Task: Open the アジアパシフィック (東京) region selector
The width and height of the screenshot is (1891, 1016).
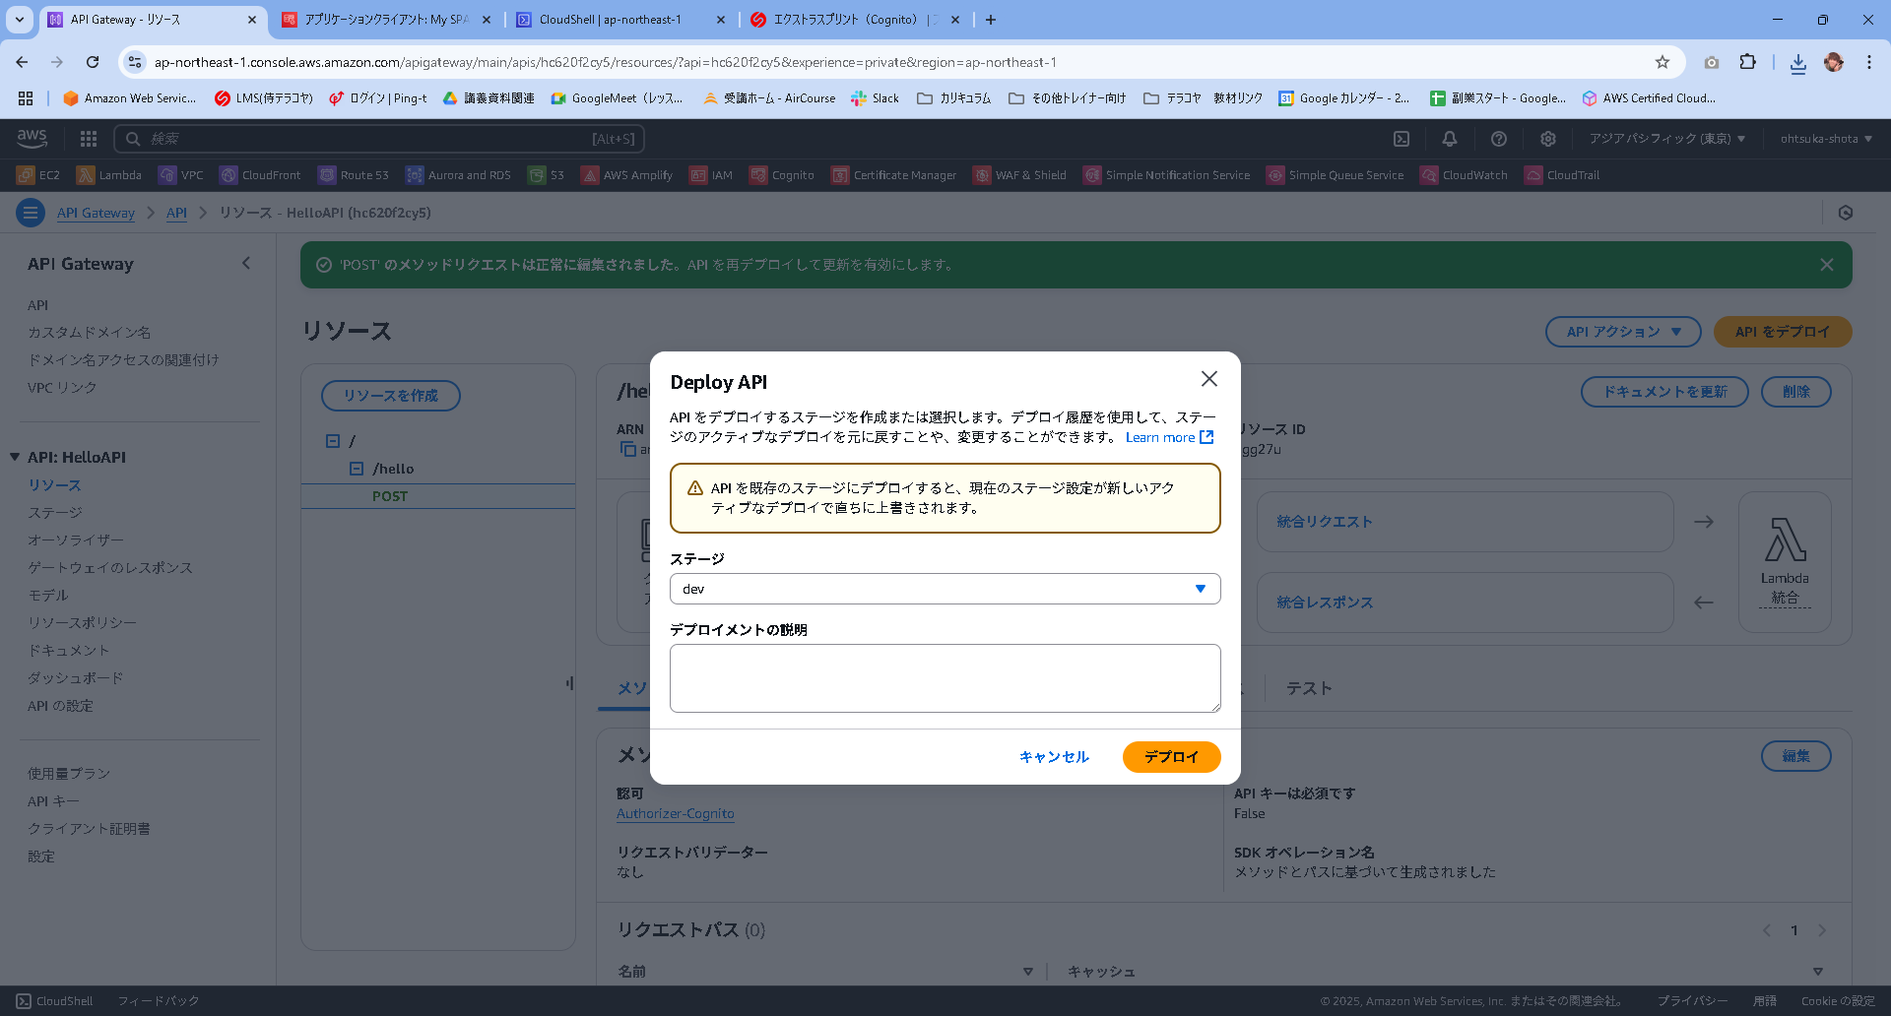Action: (1664, 138)
